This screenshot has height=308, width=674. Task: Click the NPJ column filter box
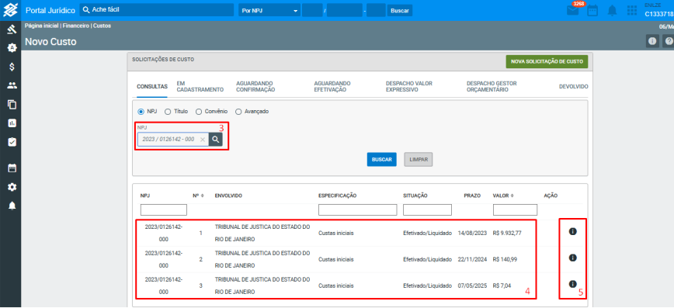coord(164,209)
